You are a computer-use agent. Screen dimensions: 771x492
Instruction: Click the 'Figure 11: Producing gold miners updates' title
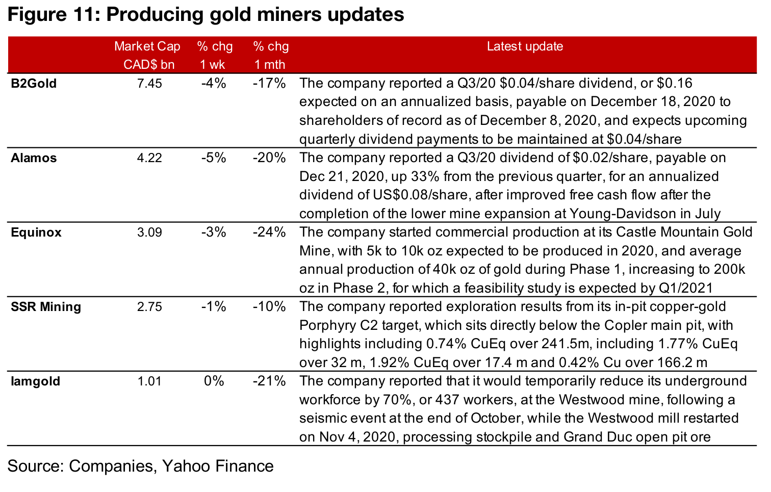point(205,15)
